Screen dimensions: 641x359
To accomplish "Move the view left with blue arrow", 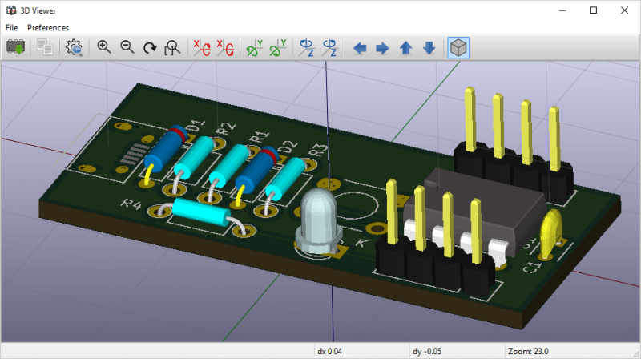I will [x=360, y=48].
